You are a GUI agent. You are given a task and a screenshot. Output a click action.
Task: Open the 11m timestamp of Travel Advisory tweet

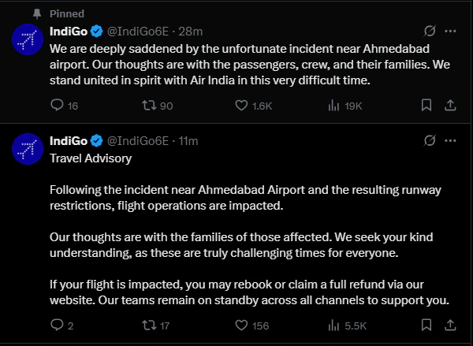[x=188, y=141]
